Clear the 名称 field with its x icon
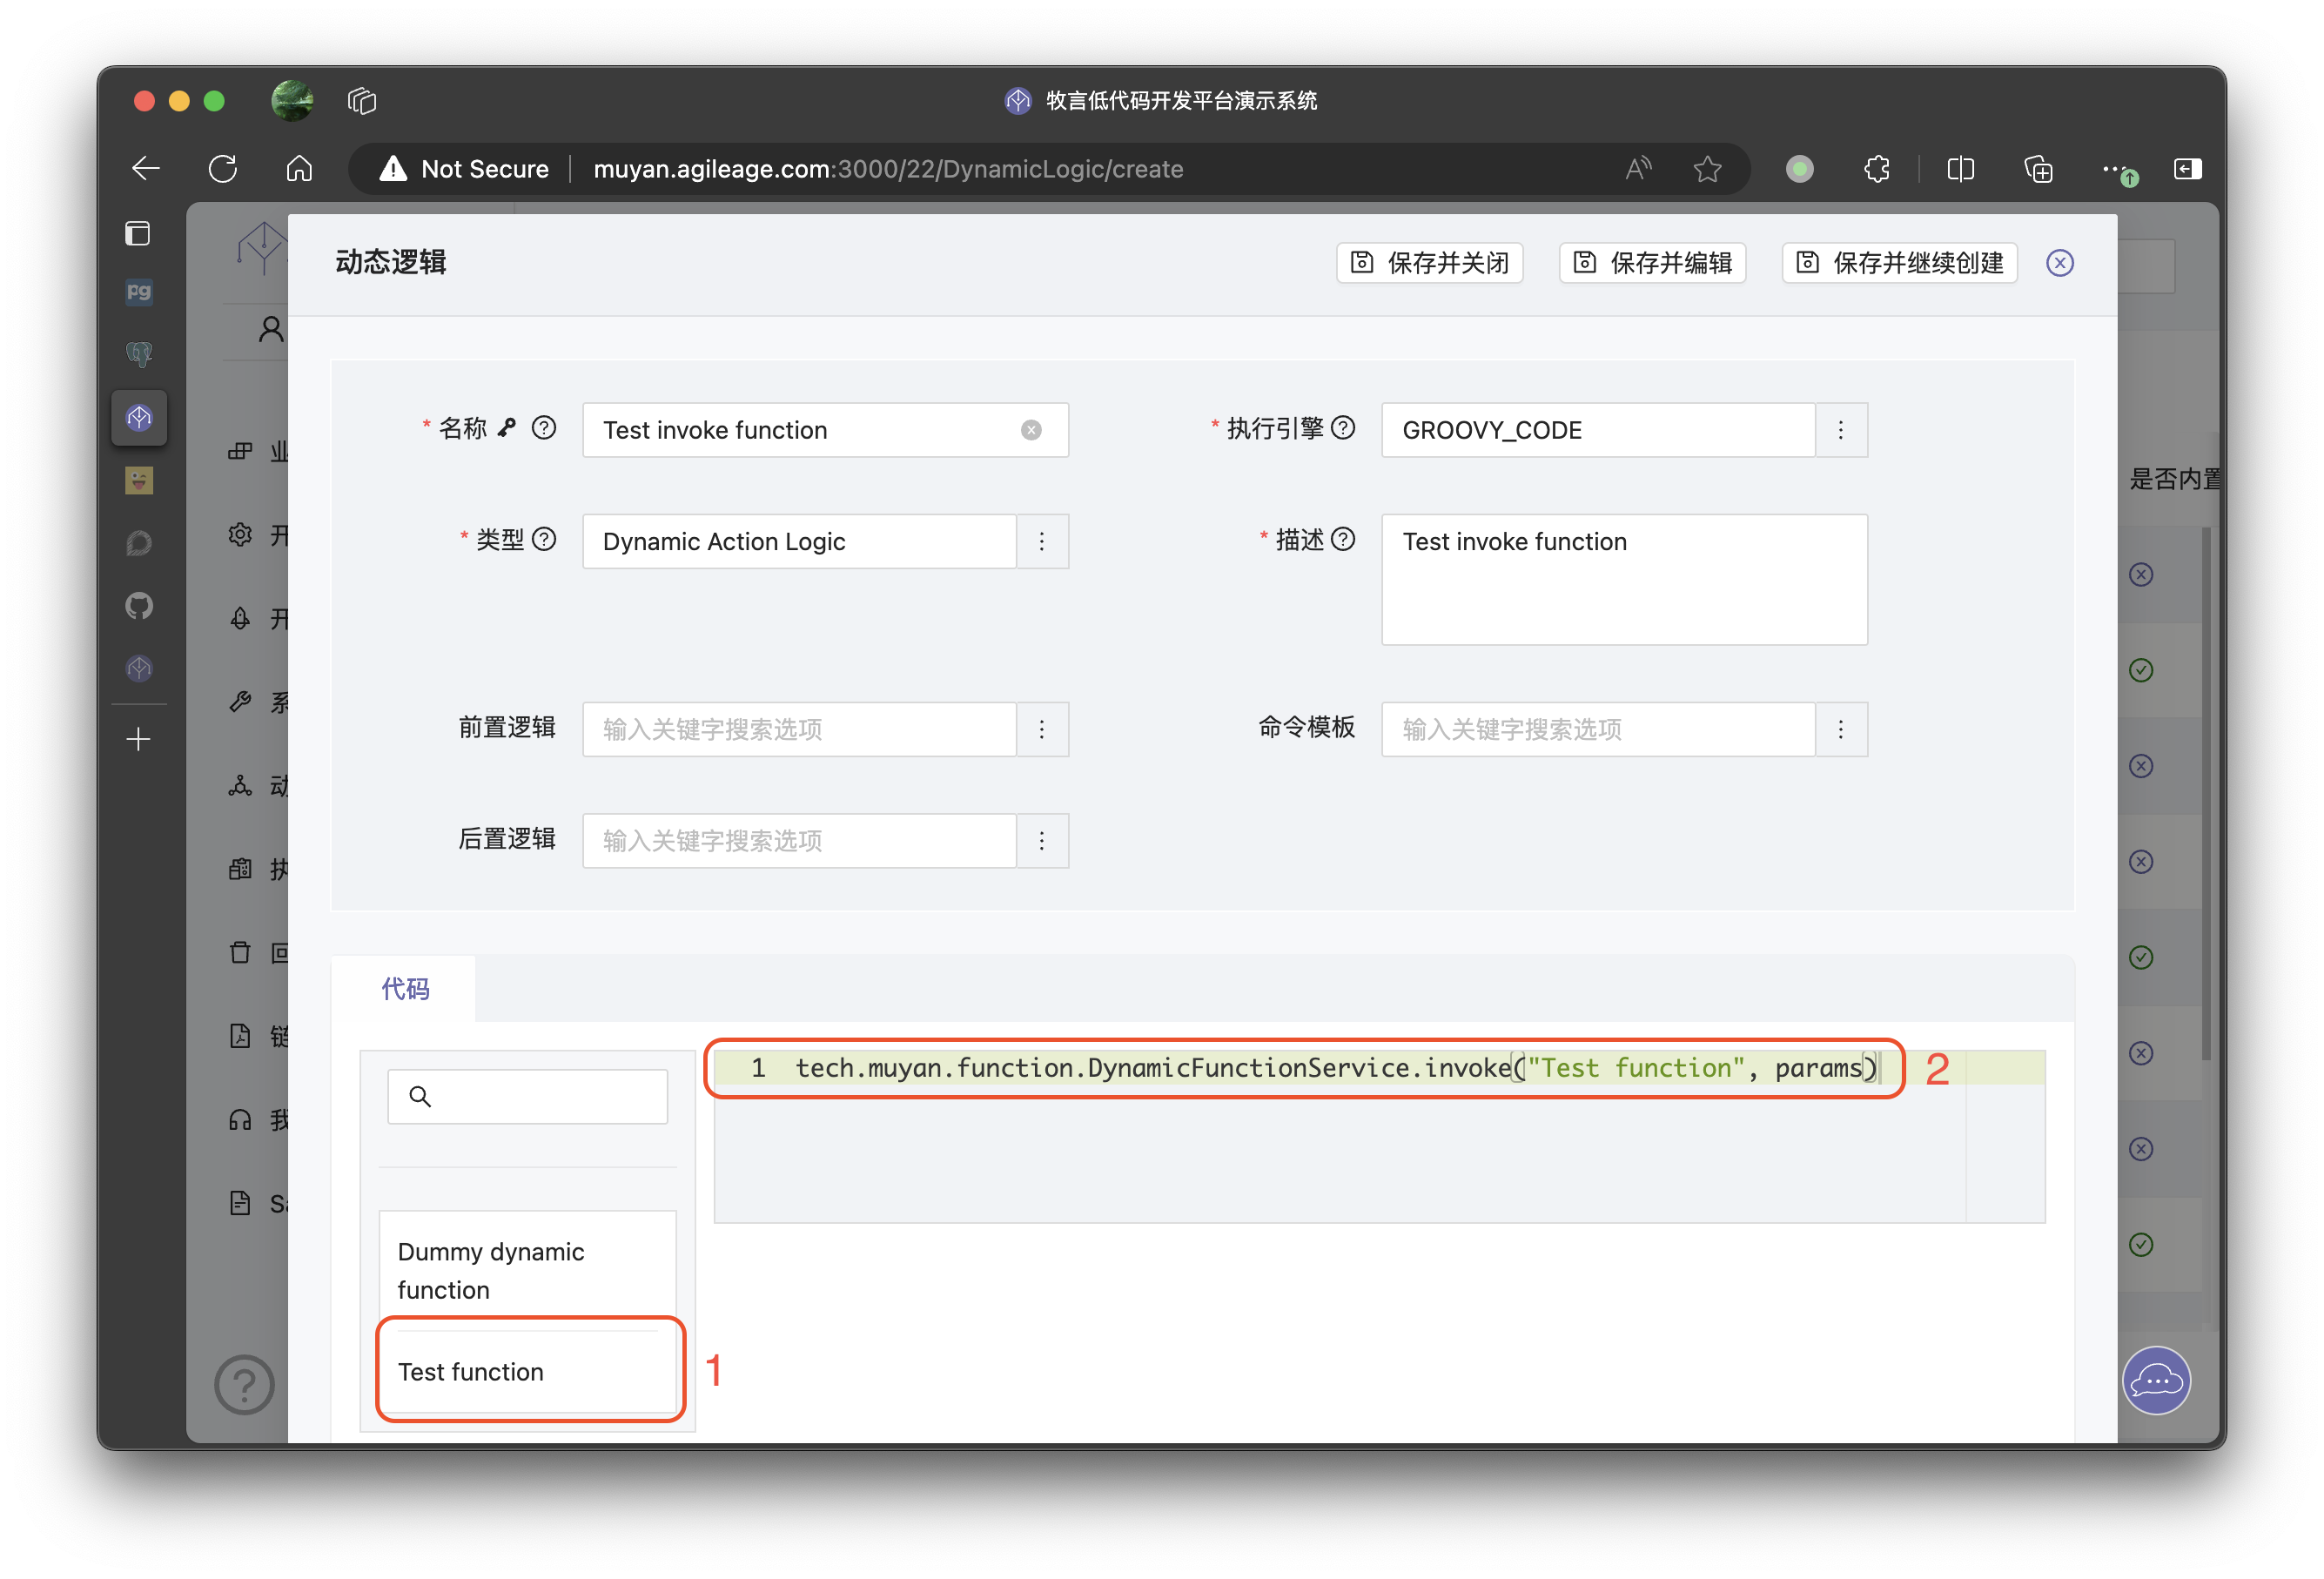This screenshot has height=1579, width=2324. click(x=1031, y=430)
